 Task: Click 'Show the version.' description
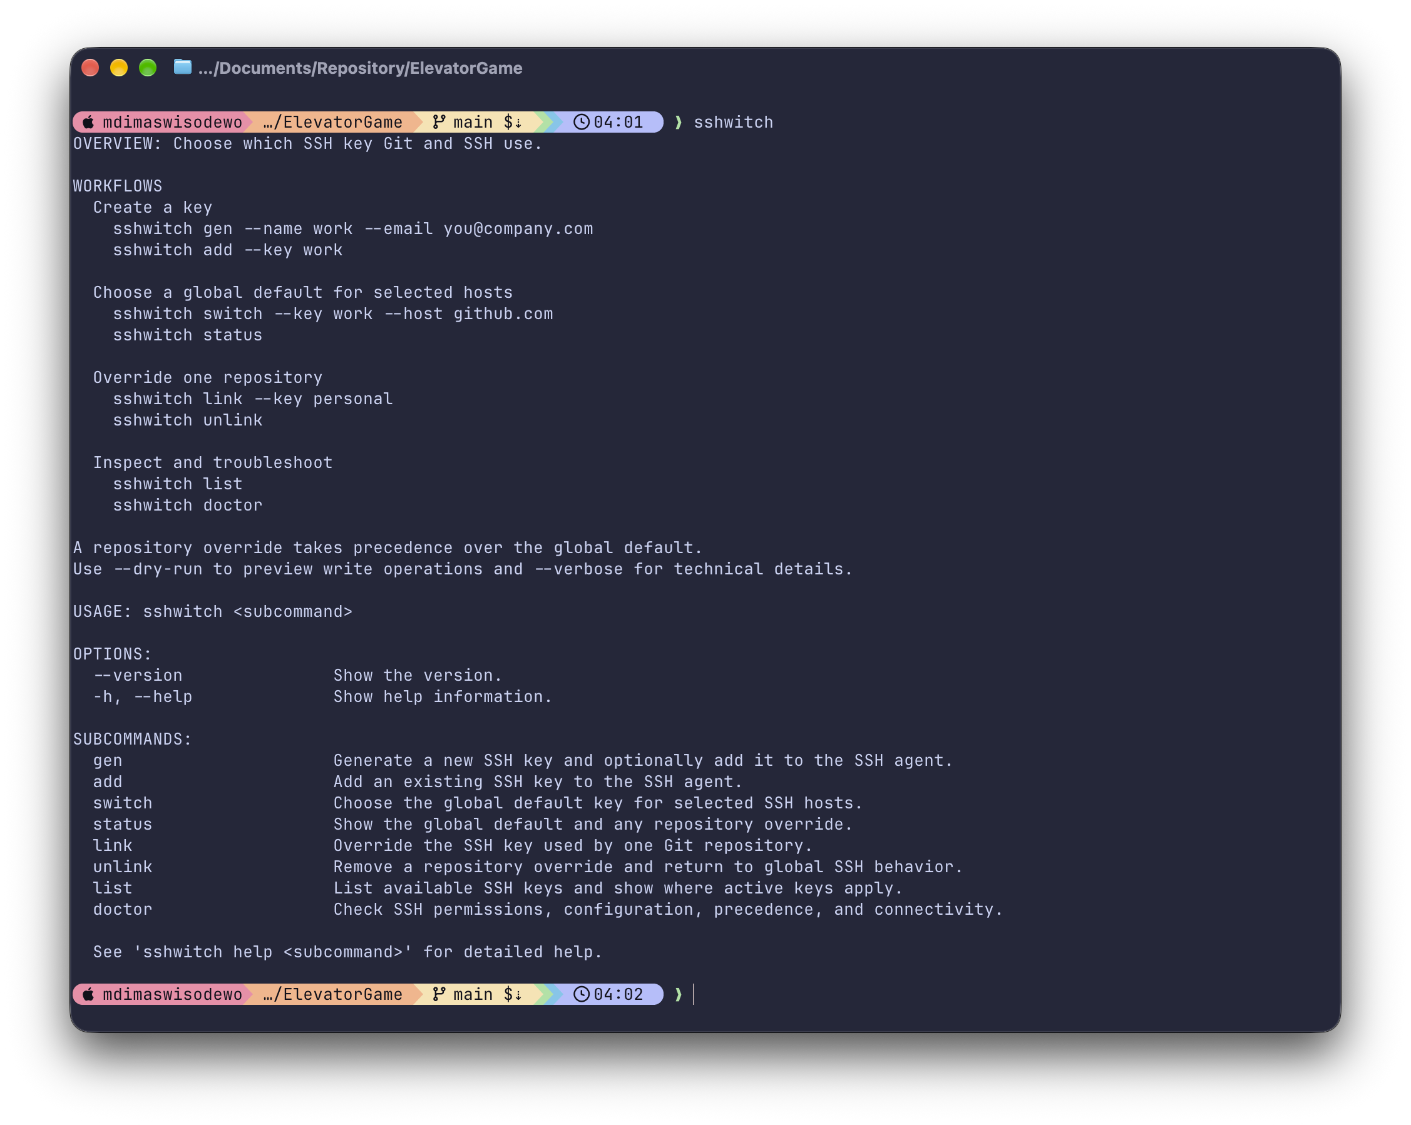(418, 676)
